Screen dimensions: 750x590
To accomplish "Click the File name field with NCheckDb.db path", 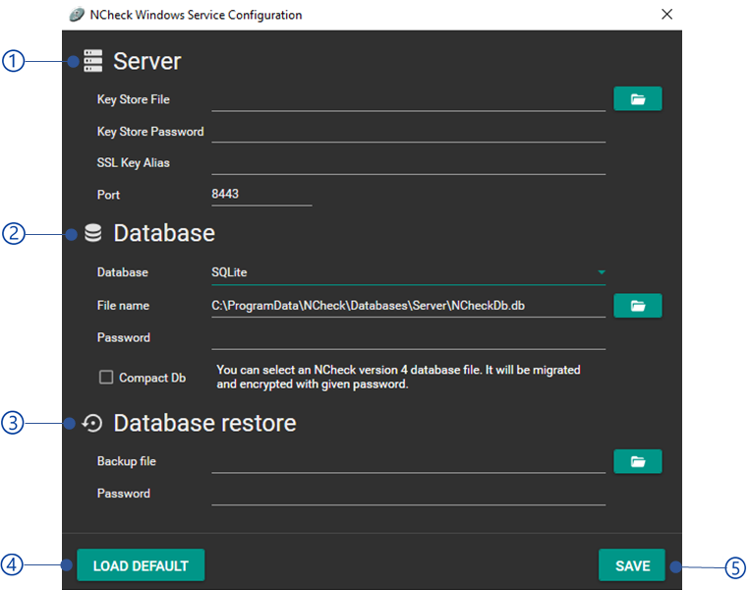I will pos(409,306).
